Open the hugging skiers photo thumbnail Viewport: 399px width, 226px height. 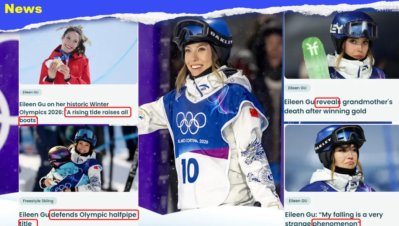(x=78, y=159)
